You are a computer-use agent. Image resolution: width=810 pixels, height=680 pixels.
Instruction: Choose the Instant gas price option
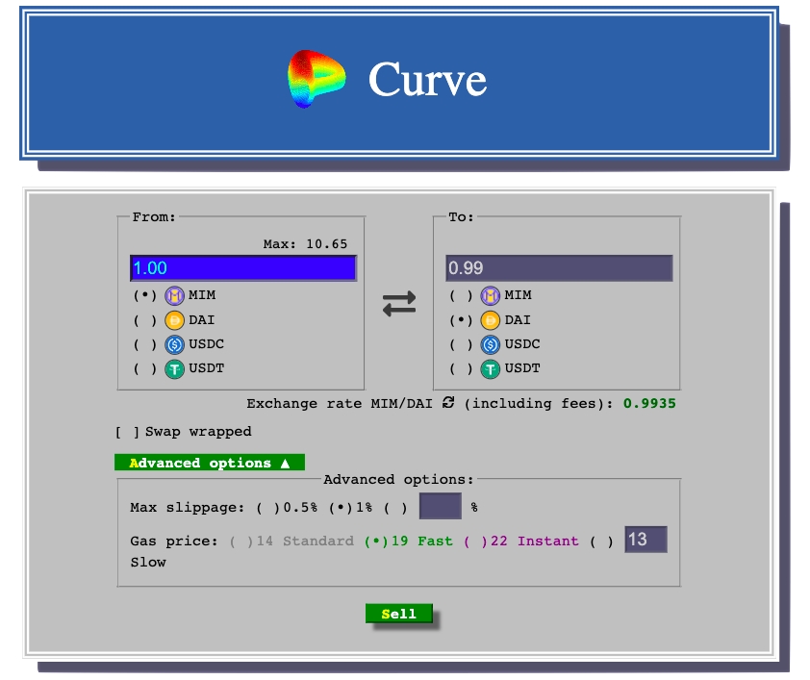click(475, 541)
